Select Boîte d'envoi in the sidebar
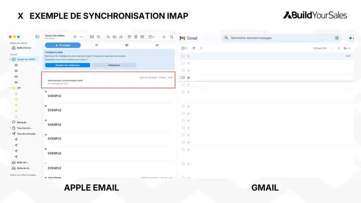The image size is (361, 203). pos(21,48)
